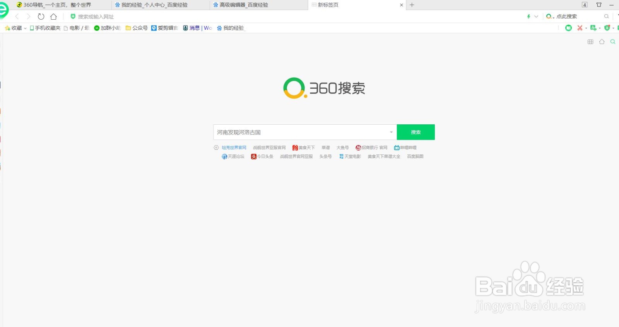Expand the 收藏 dropdown chevron
This screenshot has height=327, width=619.
[25, 28]
